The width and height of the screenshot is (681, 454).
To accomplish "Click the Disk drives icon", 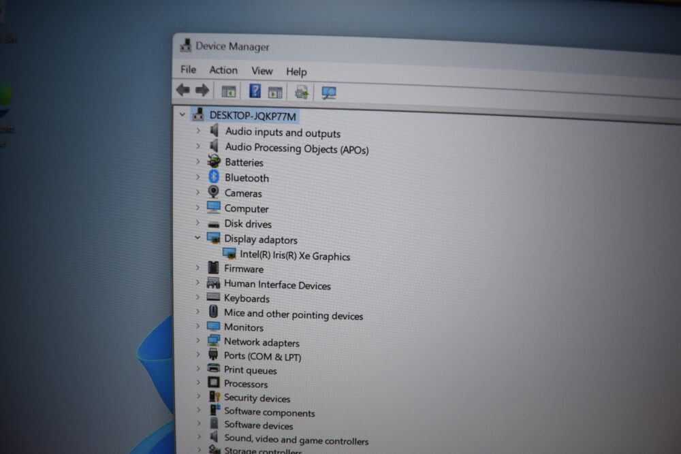I will click(x=213, y=224).
